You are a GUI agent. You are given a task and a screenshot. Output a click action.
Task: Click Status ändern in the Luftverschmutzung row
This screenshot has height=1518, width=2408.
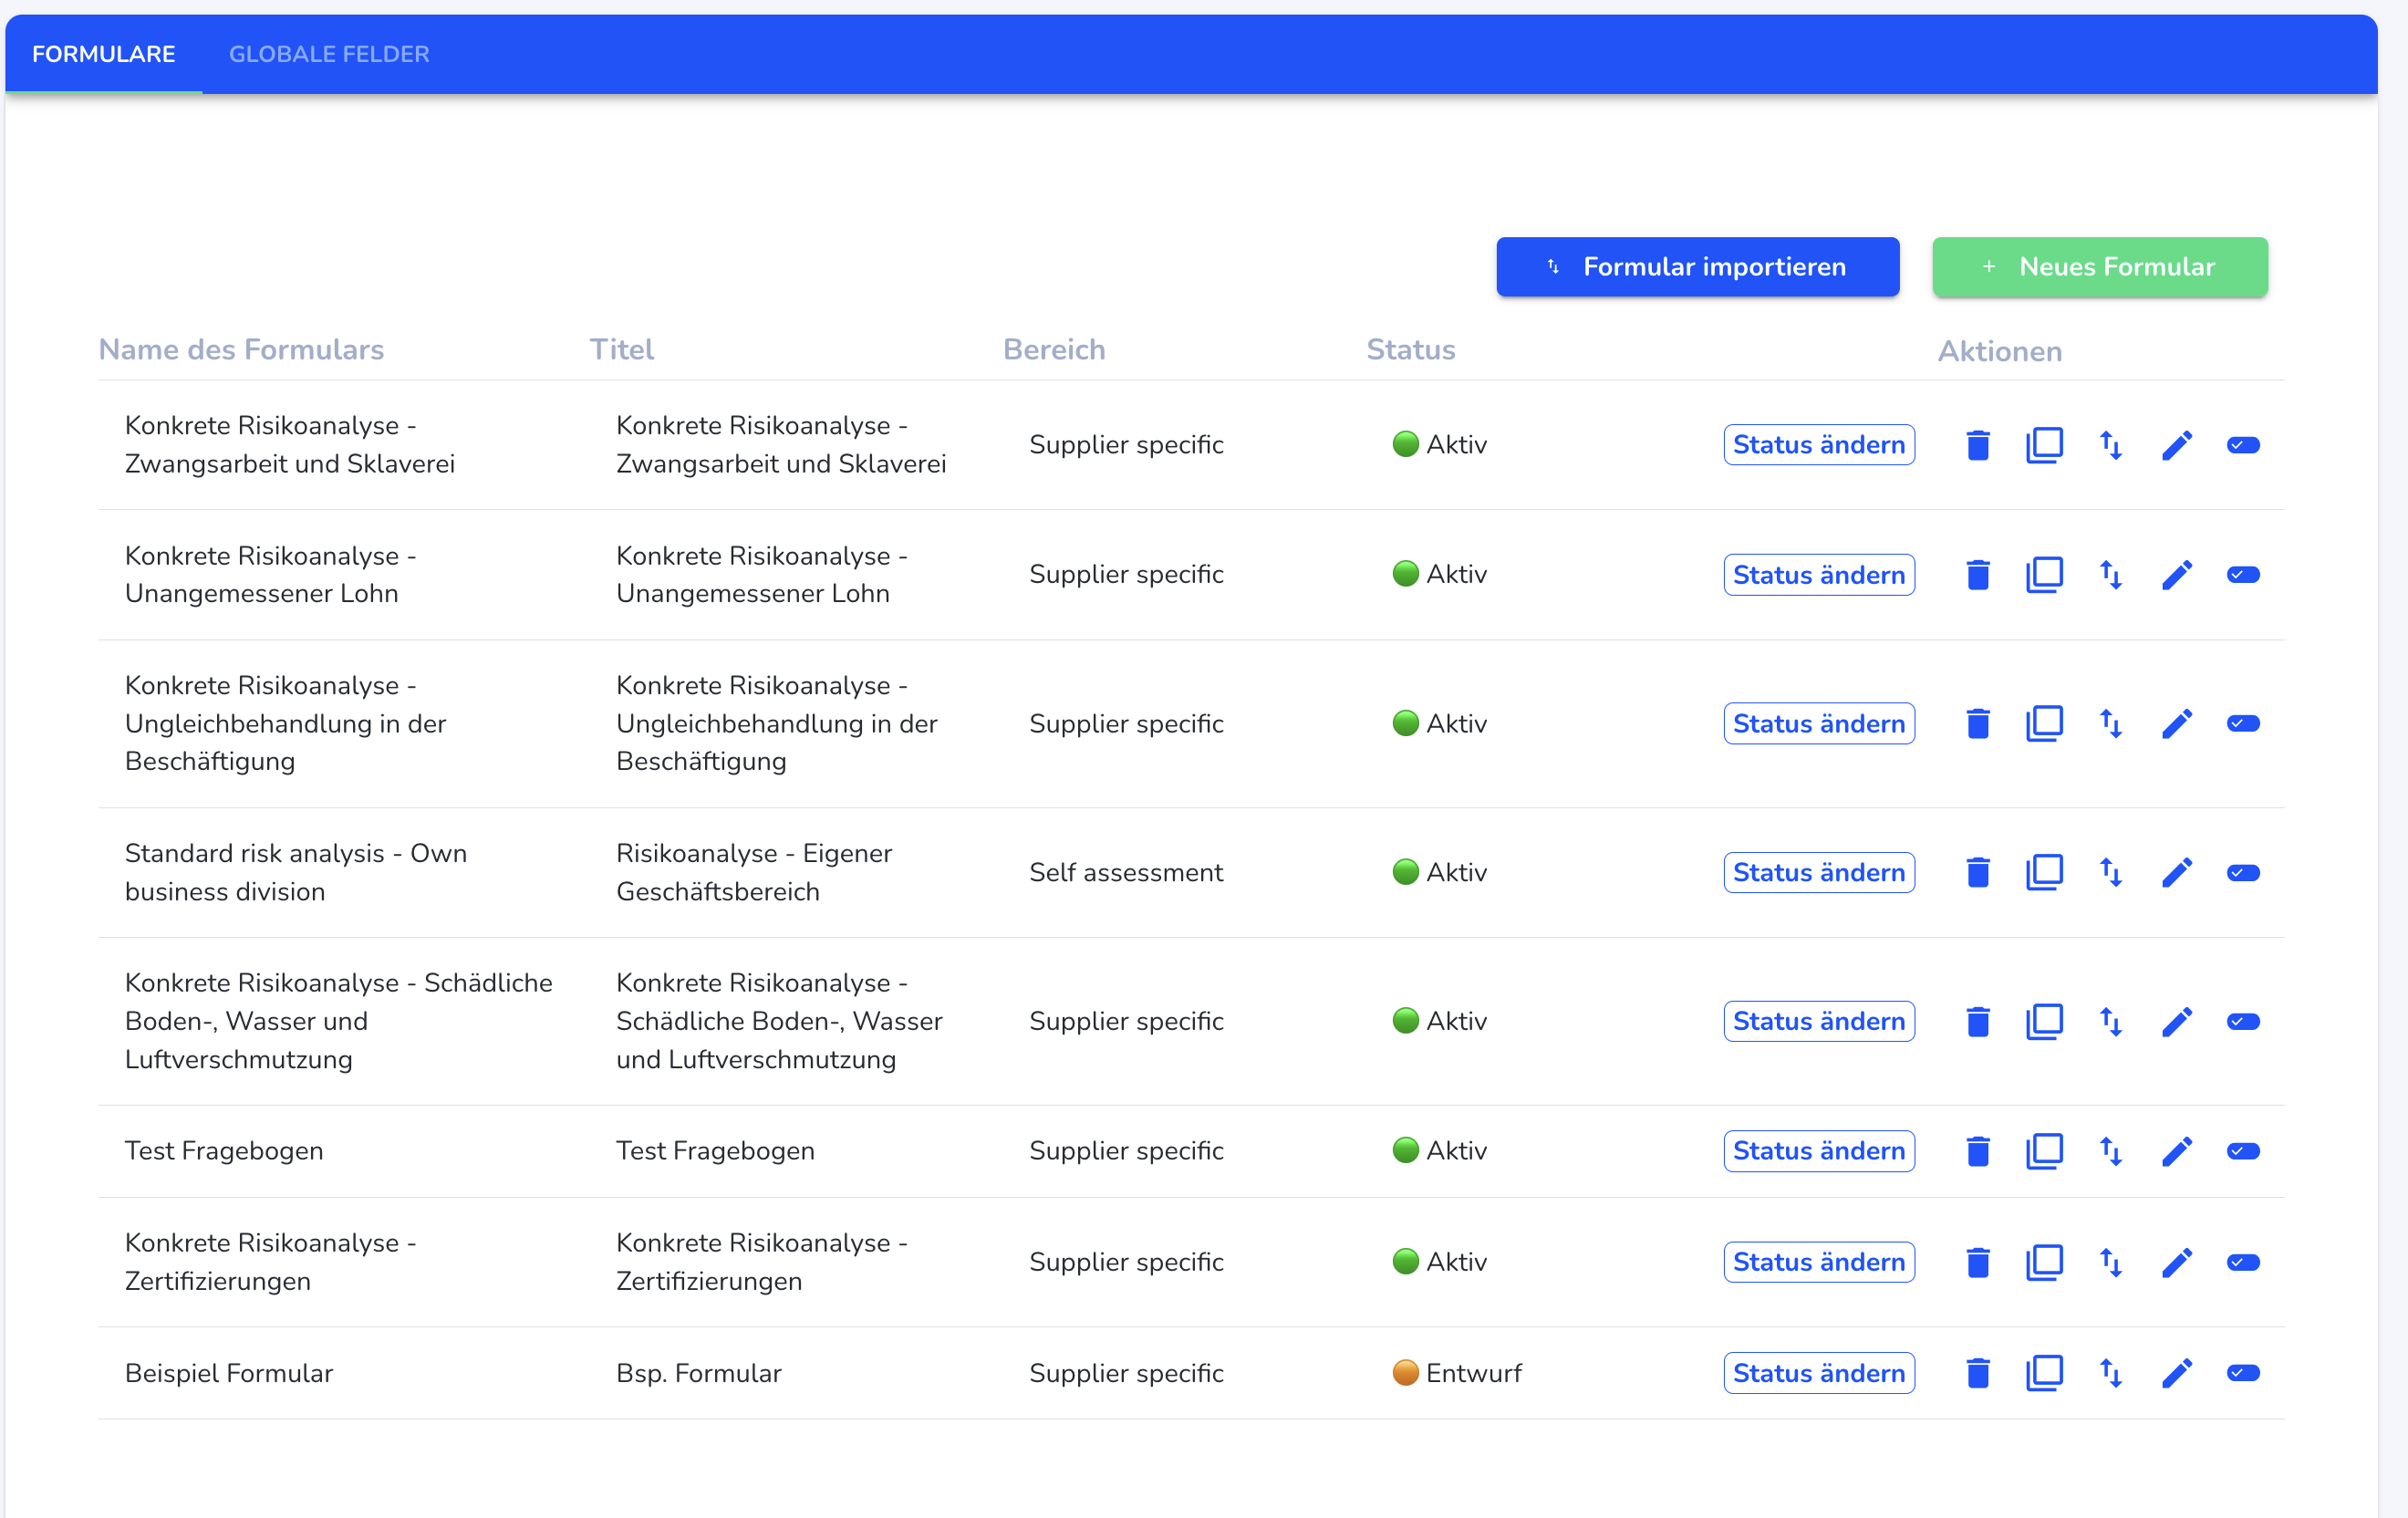(1818, 1021)
